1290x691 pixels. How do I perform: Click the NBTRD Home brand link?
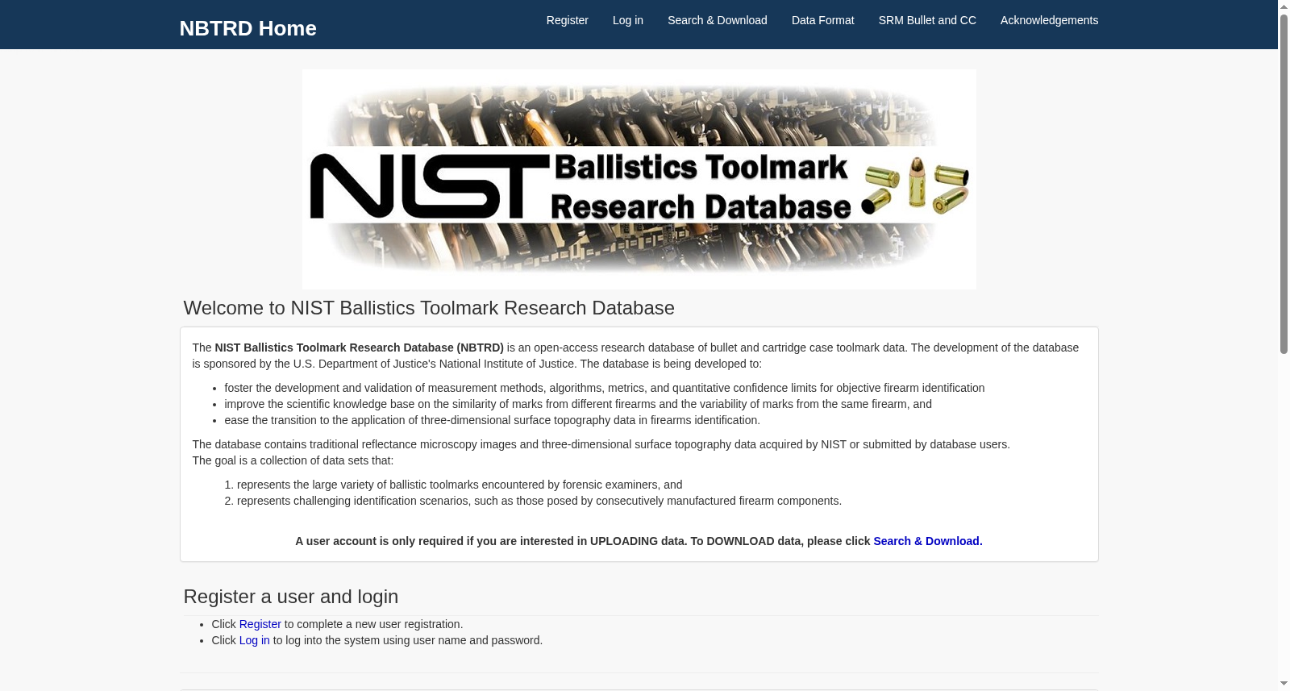click(x=248, y=28)
